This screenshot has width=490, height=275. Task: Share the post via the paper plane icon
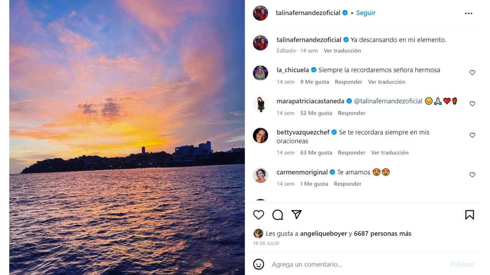(297, 215)
